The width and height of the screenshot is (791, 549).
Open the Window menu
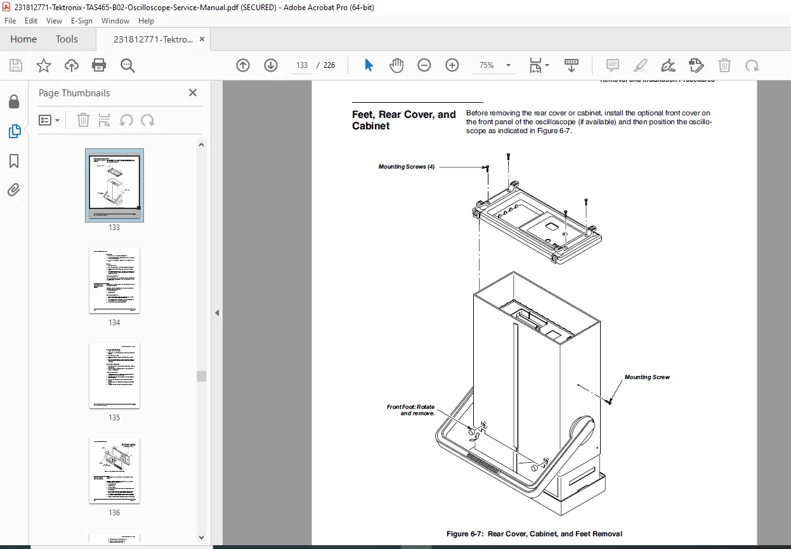point(115,20)
